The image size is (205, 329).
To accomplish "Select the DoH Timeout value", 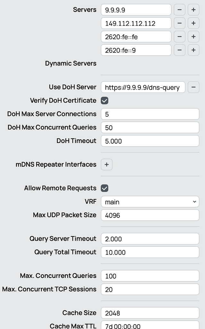I will pyautogui.click(x=150, y=141).
